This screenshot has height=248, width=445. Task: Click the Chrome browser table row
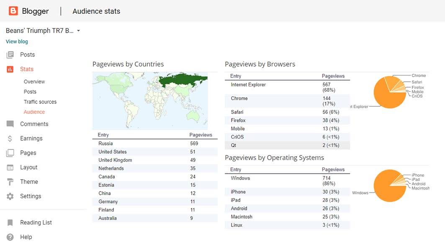click(287, 101)
